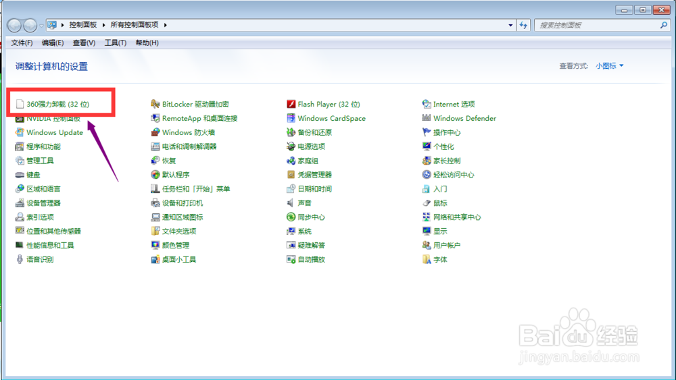This screenshot has width=676, height=380.
Task: Open the 程序和功能 icon
Action: [20, 146]
